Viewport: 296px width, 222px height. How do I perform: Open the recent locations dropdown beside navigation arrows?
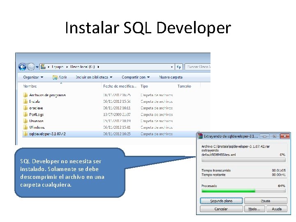[37, 67]
